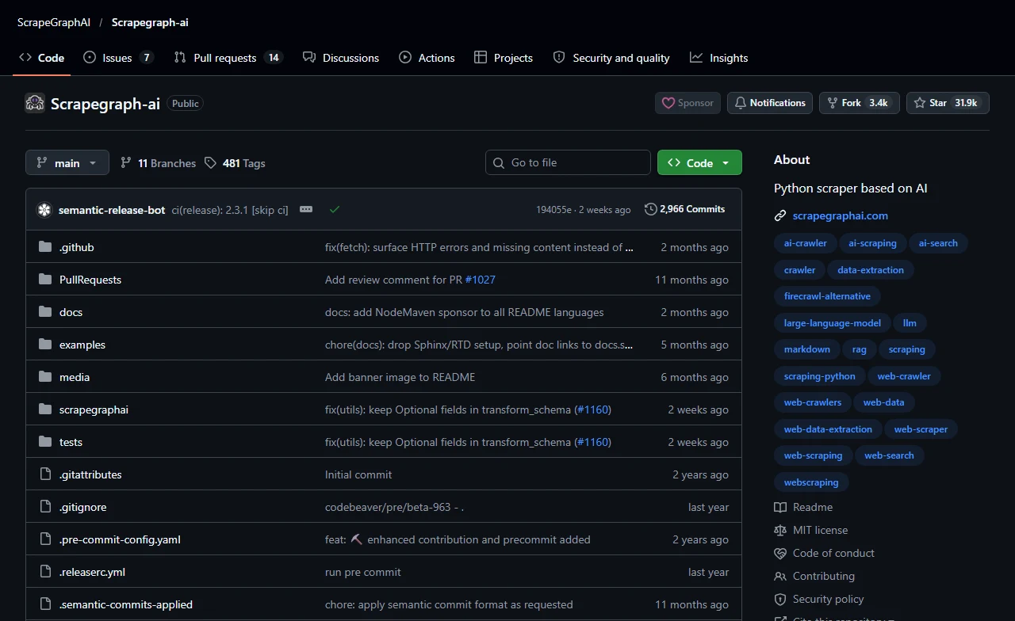
Task: Visit scrapegraphai.com website link
Action: pos(840,215)
